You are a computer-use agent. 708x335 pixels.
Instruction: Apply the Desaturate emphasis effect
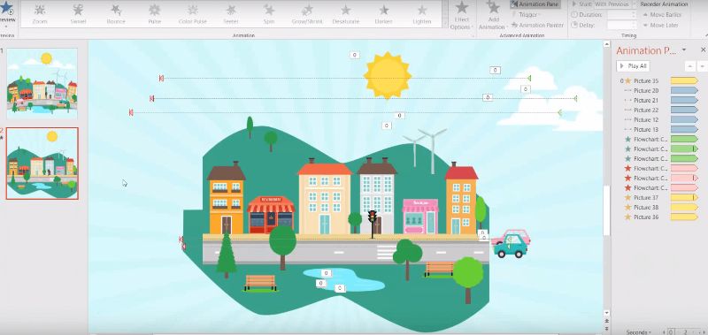point(346,13)
